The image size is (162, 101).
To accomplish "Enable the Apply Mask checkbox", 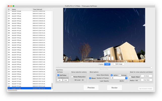I will (130, 77).
